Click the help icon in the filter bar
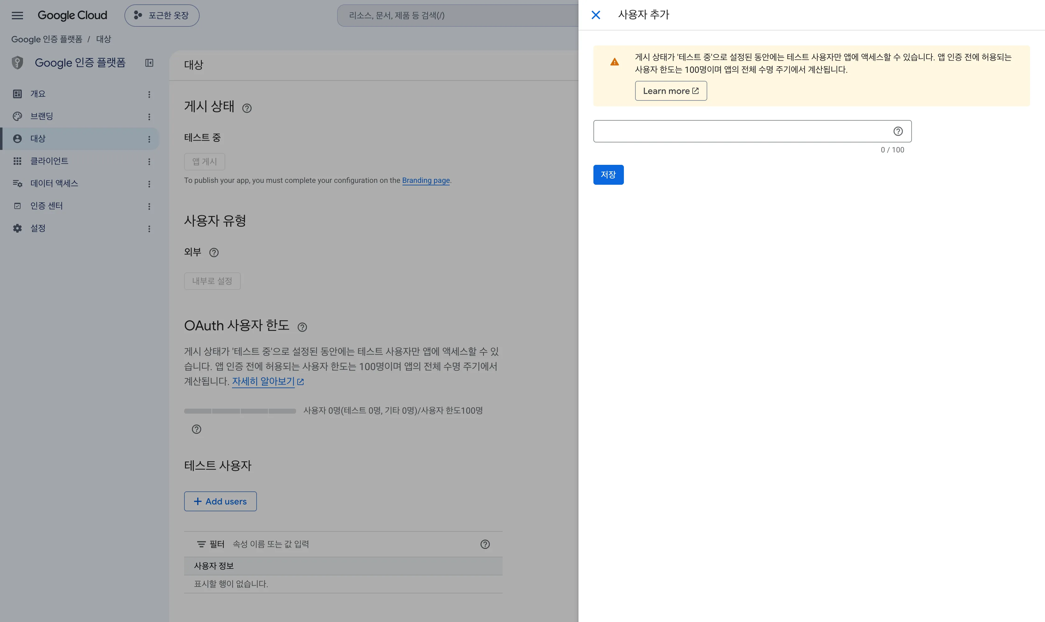Viewport: 1045px width, 622px height. (x=485, y=544)
